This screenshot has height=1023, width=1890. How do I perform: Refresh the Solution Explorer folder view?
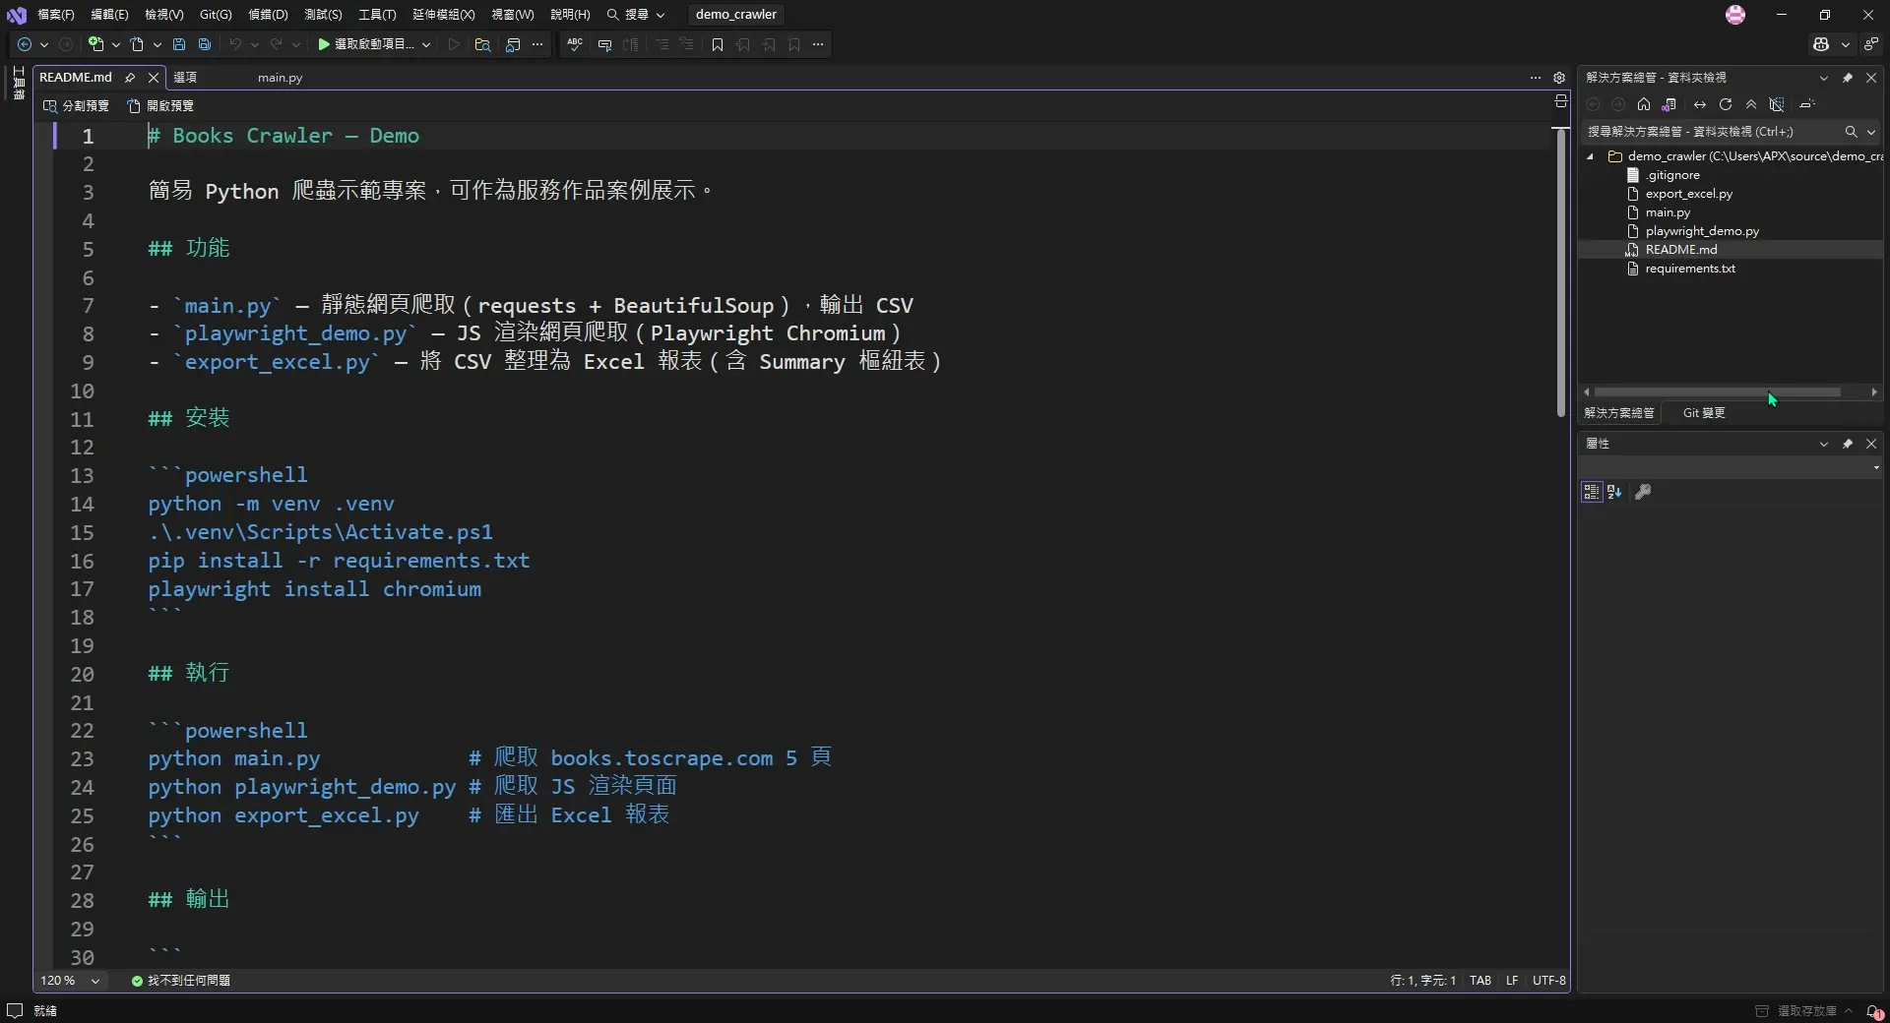pos(1726,104)
